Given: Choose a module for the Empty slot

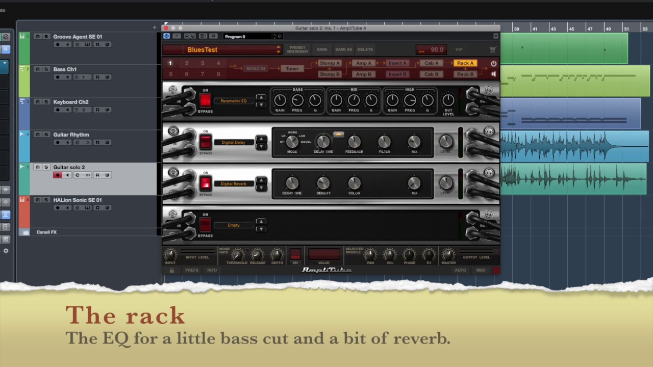Looking at the screenshot, I should pyautogui.click(x=234, y=225).
